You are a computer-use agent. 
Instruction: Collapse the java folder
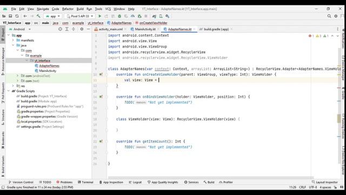13,45
